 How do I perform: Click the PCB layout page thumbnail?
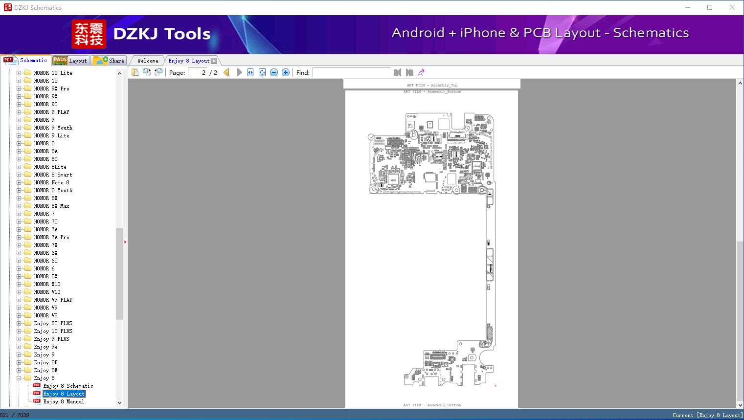[431, 249]
